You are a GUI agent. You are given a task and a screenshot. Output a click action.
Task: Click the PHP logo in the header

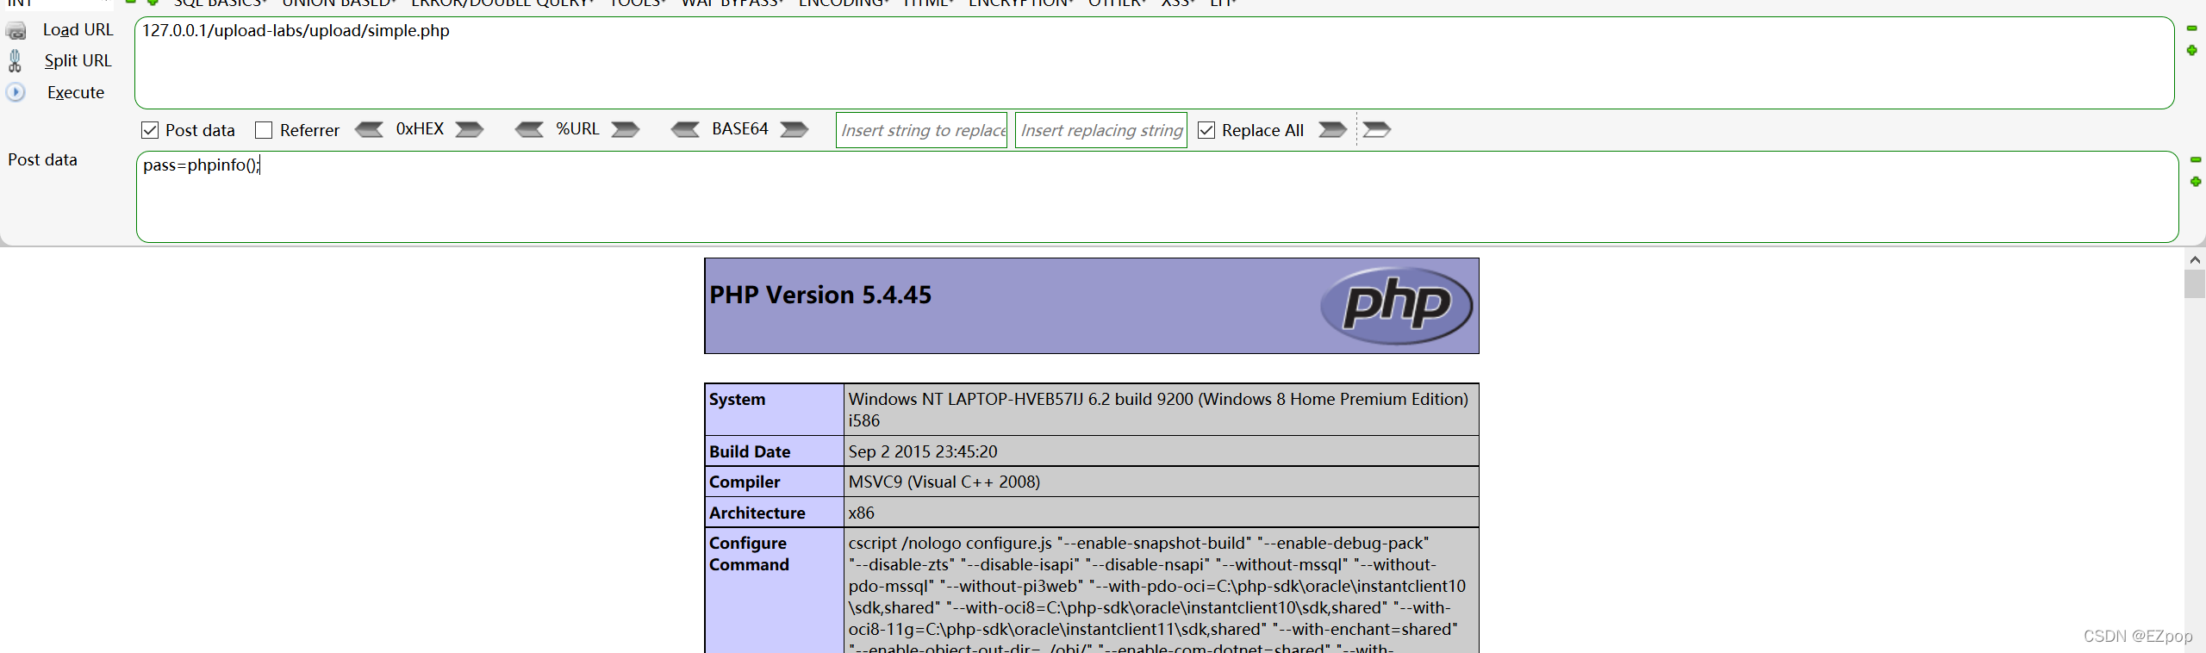[x=1396, y=306]
